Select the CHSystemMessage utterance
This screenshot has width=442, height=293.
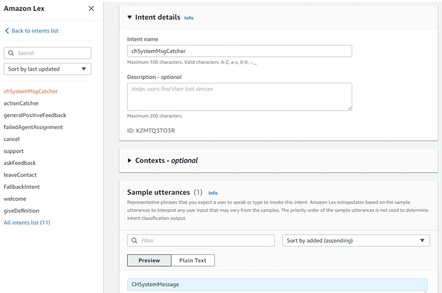[x=277, y=284]
